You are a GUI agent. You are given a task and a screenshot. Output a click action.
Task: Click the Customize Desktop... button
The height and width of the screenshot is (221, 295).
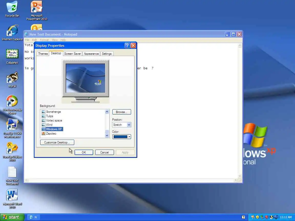[57, 142]
